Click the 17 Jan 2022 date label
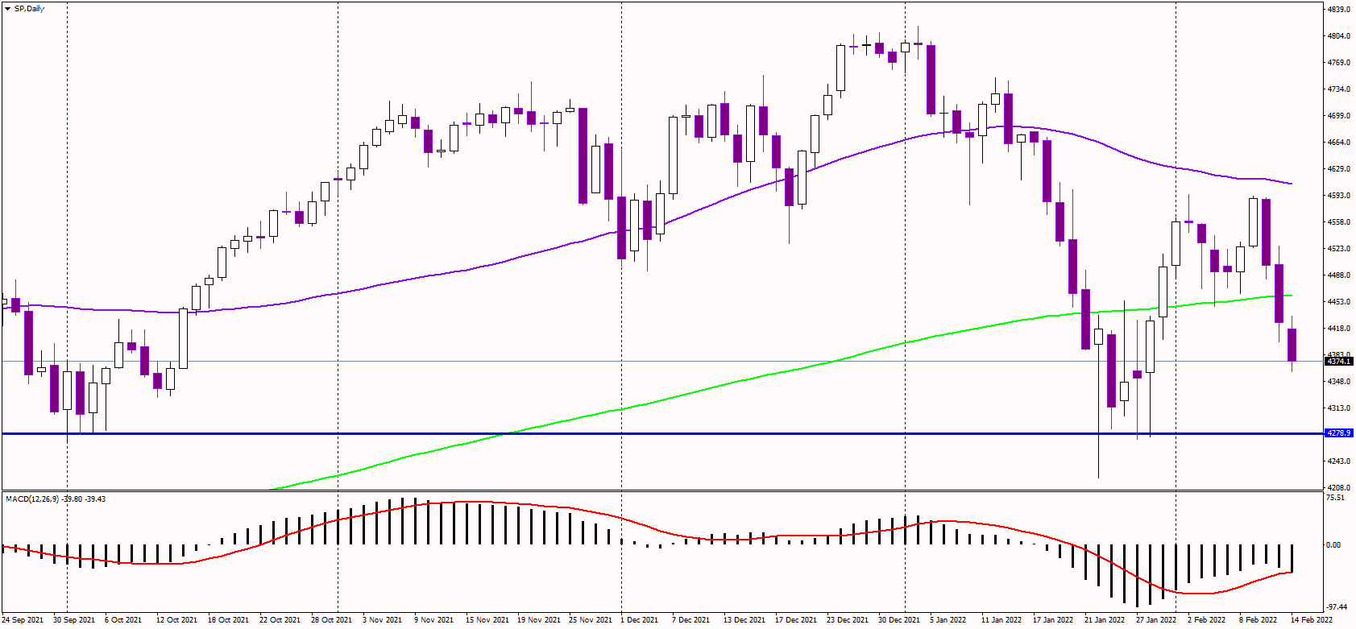1356x629 pixels. pyautogui.click(x=1053, y=620)
